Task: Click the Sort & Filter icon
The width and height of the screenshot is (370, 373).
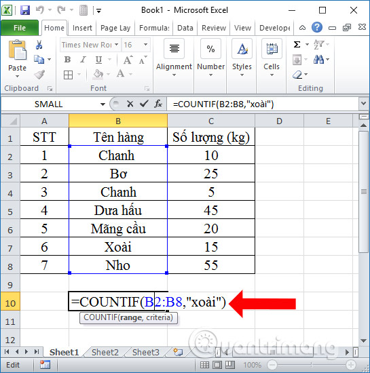Action: click(x=319, y=45)
